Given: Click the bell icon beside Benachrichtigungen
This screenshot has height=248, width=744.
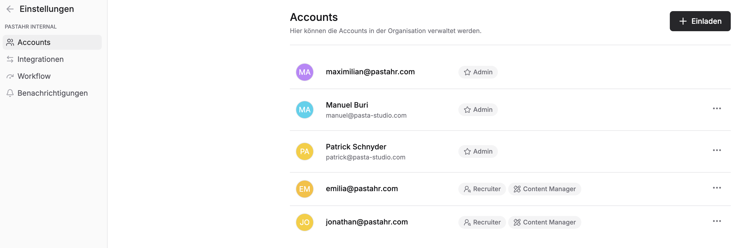Looking at the screenshot, I should point(10,93).
